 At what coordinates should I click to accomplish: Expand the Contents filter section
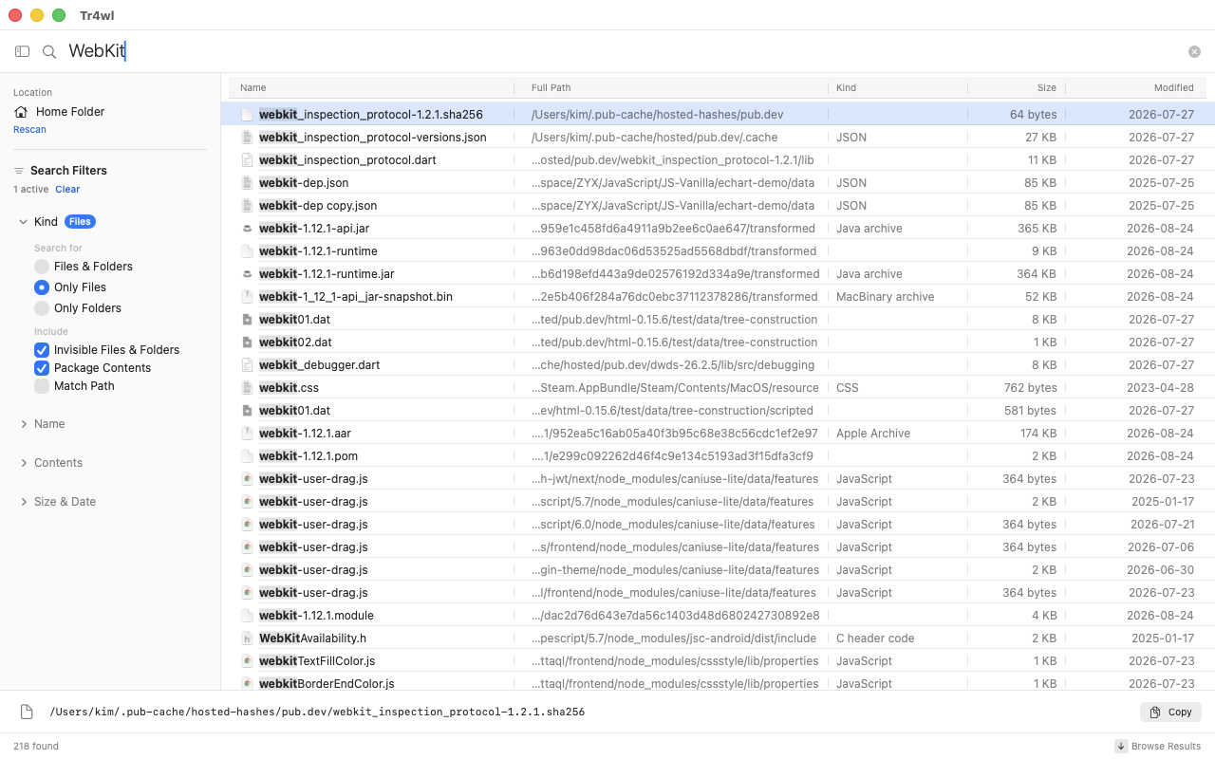point(23,463)
